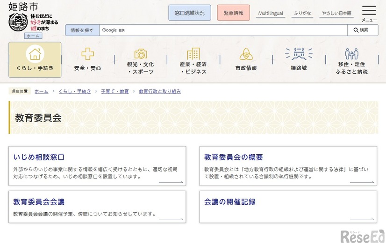Click the castle icon for 姫路城
Image resolution: width=386 pixels, height=244 pixels.
[x=299, y=54]
